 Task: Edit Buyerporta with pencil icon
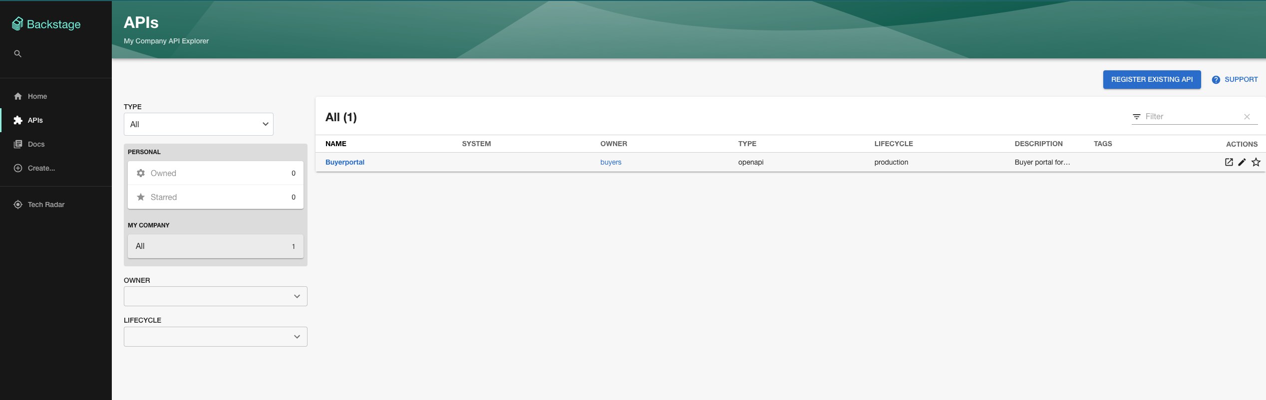click(1242, 162)
